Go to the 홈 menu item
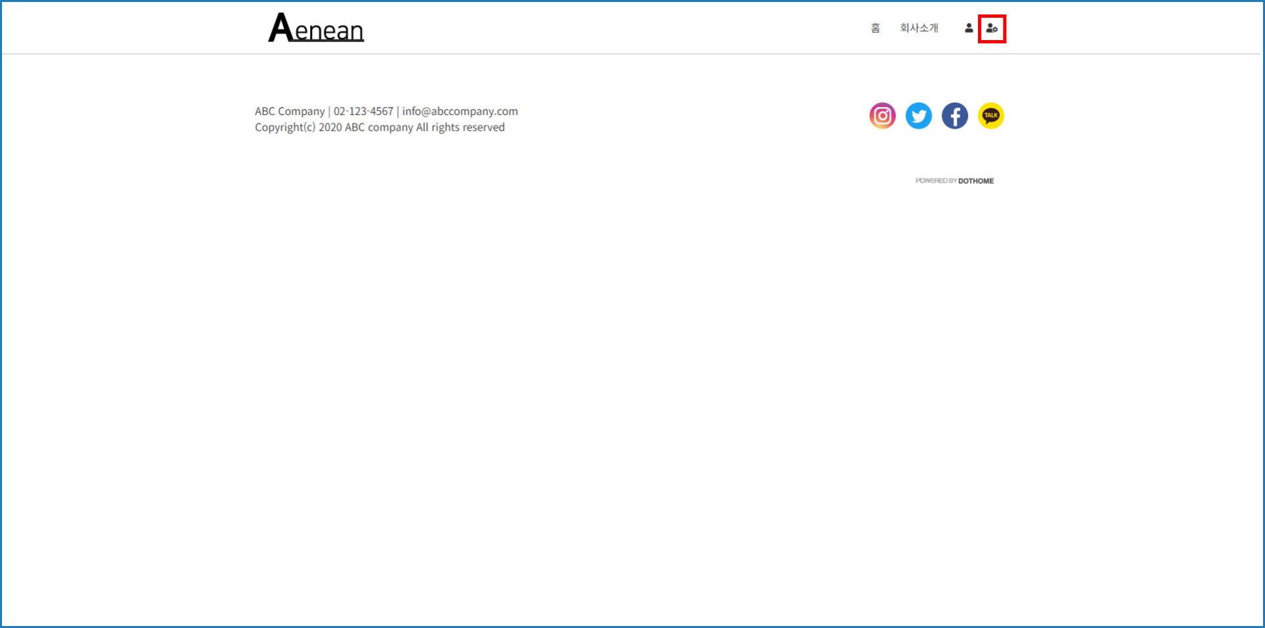 875,28
